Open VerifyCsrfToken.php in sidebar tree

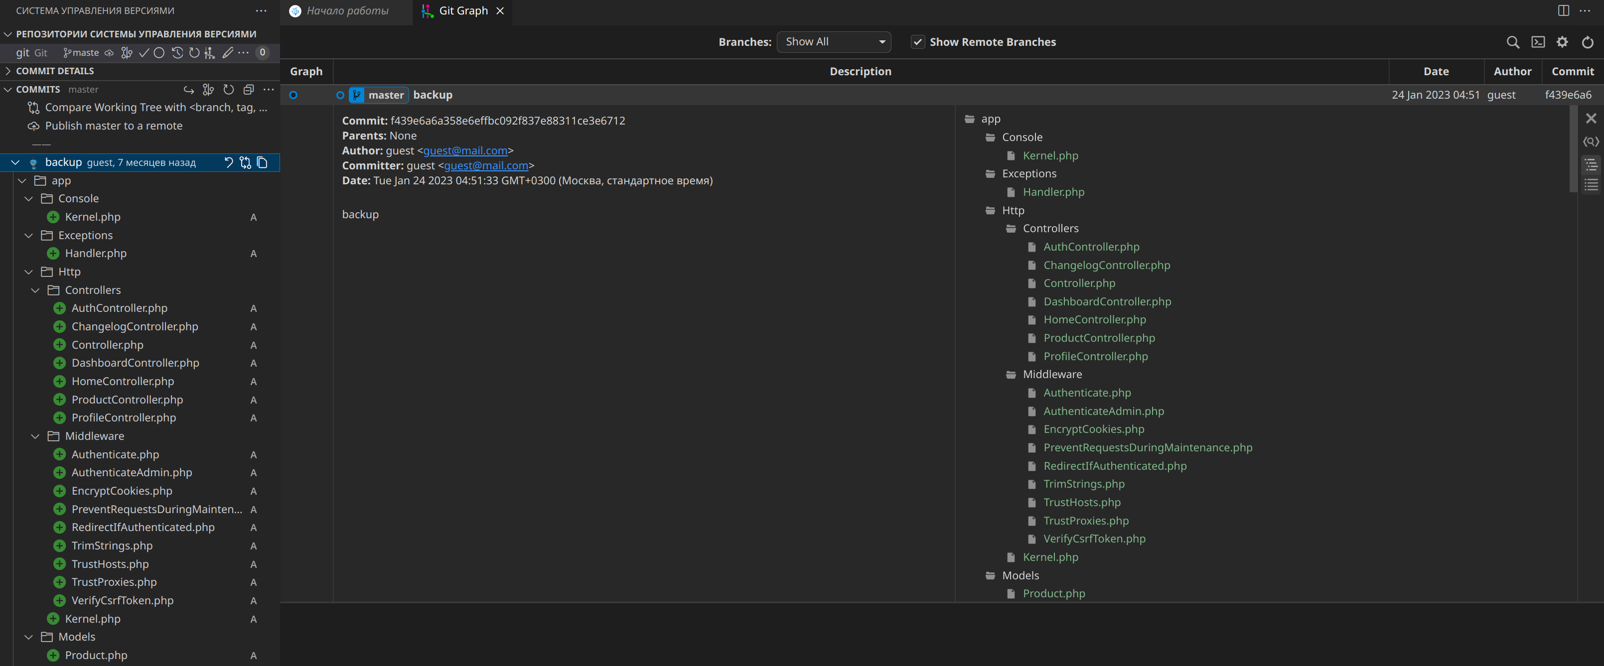[123, 601]
